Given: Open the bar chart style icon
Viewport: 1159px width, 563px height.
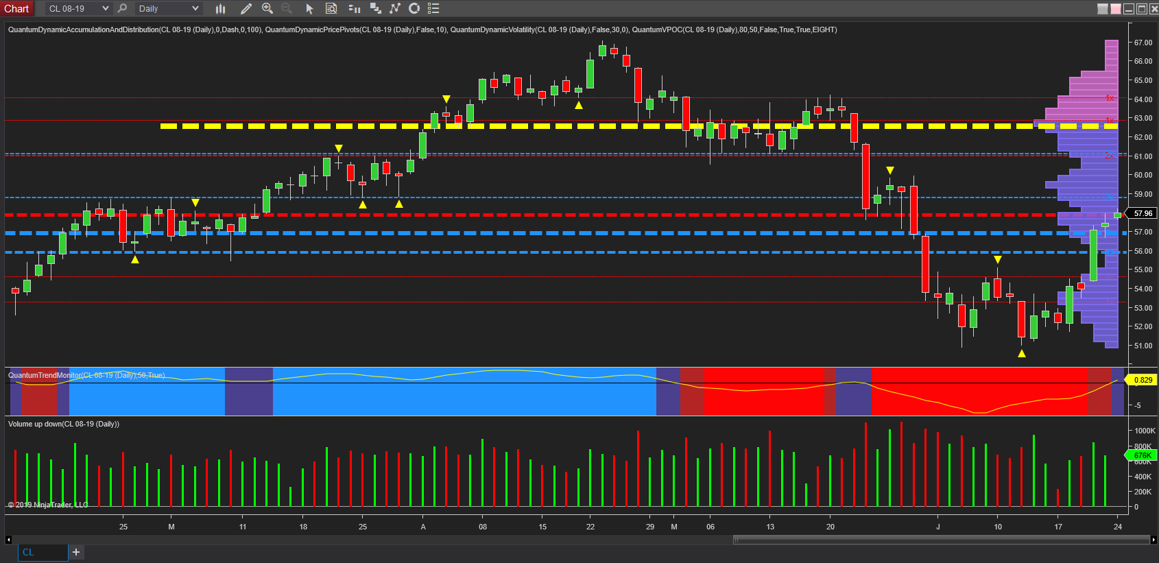Looking at the screenshot, I should (220, 9).
